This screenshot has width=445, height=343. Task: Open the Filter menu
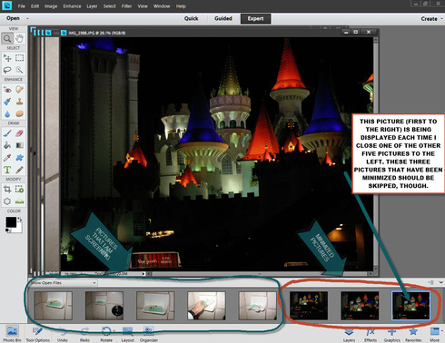(x=126, y=6)
